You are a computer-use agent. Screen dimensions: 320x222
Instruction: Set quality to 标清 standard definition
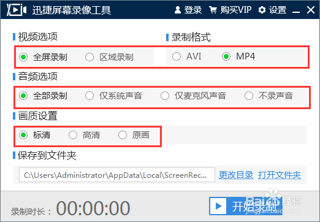pyautogui.click(x=35, y=135)
